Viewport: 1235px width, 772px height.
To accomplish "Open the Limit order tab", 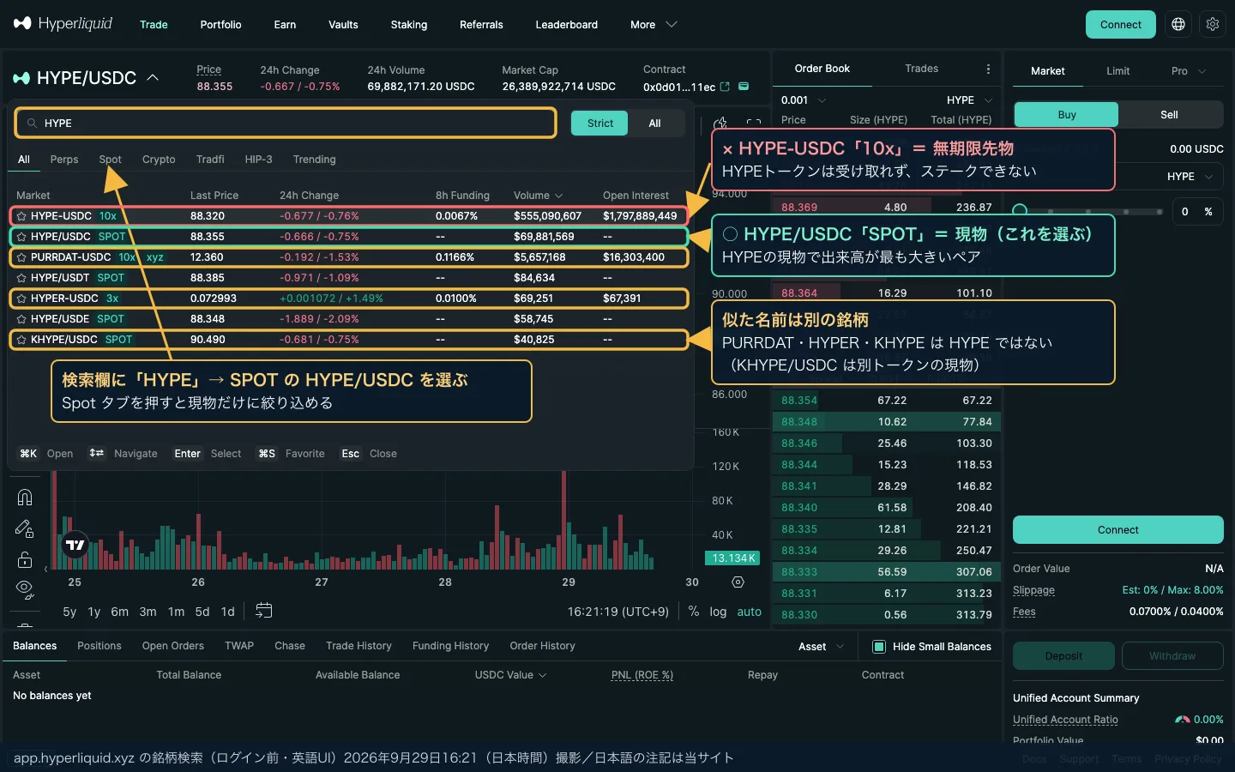I will [1118, 71].
